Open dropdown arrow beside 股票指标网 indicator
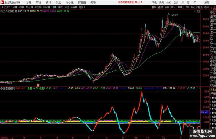Image resolution: width=216 pixels, height=139 pixels. click(1, 88)
